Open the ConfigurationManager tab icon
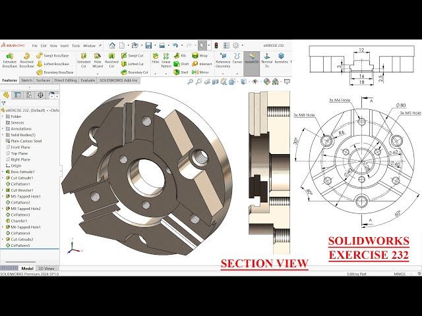 tap(29, 95)
